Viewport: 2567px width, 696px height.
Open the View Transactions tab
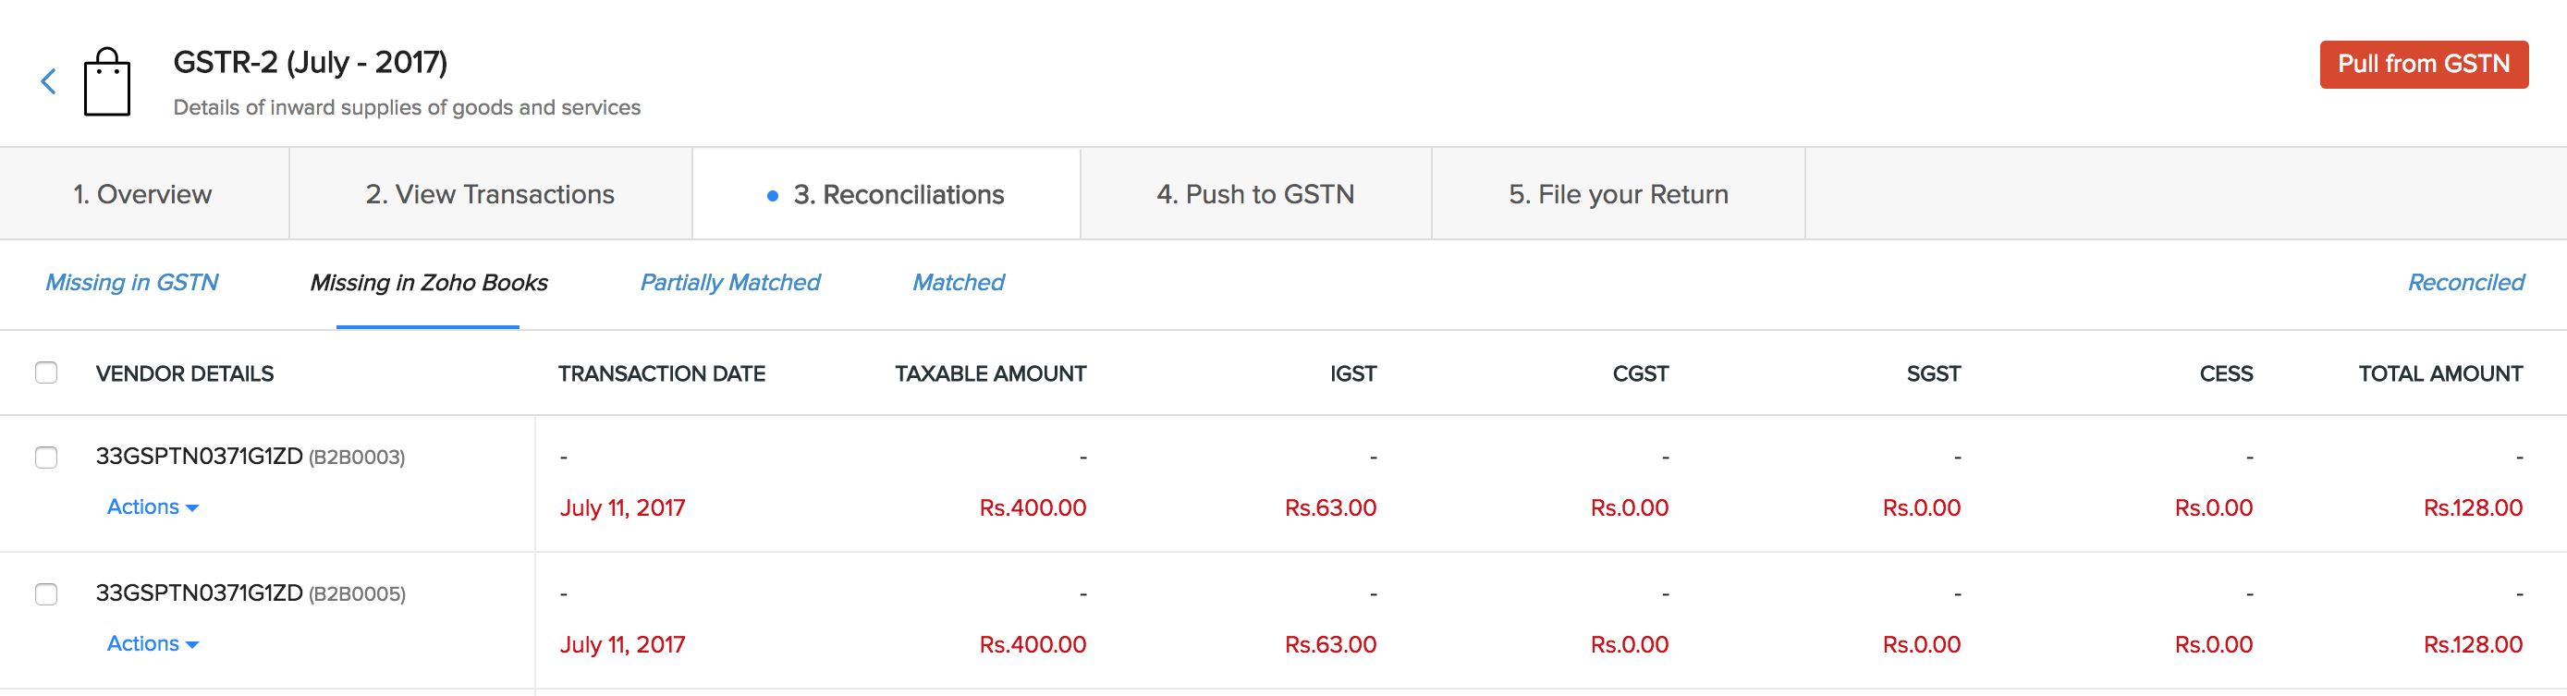click(x=489, y=193)
